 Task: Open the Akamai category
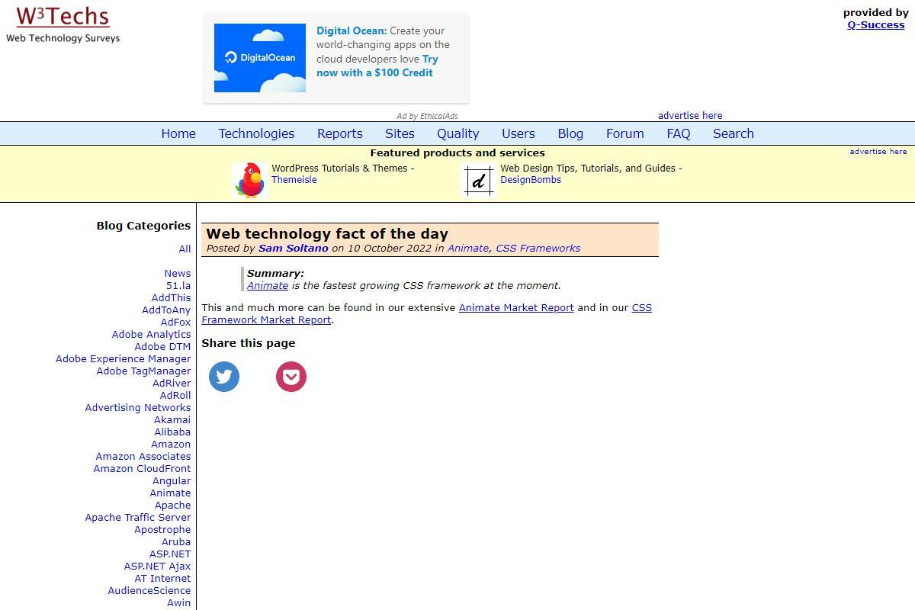tap(172, 419)
